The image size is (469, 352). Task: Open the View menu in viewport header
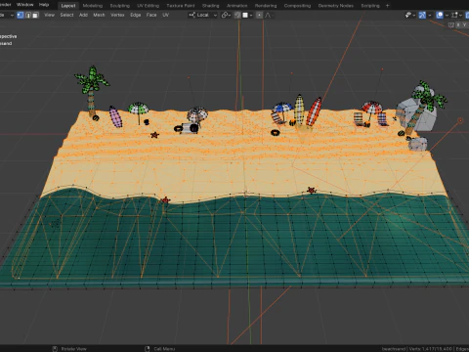(x=49, y=15)
